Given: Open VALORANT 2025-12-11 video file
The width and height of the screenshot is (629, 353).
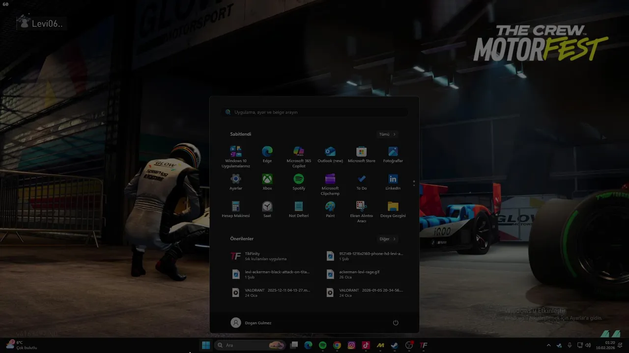Looking at the screenshot, I should point(270,293).
